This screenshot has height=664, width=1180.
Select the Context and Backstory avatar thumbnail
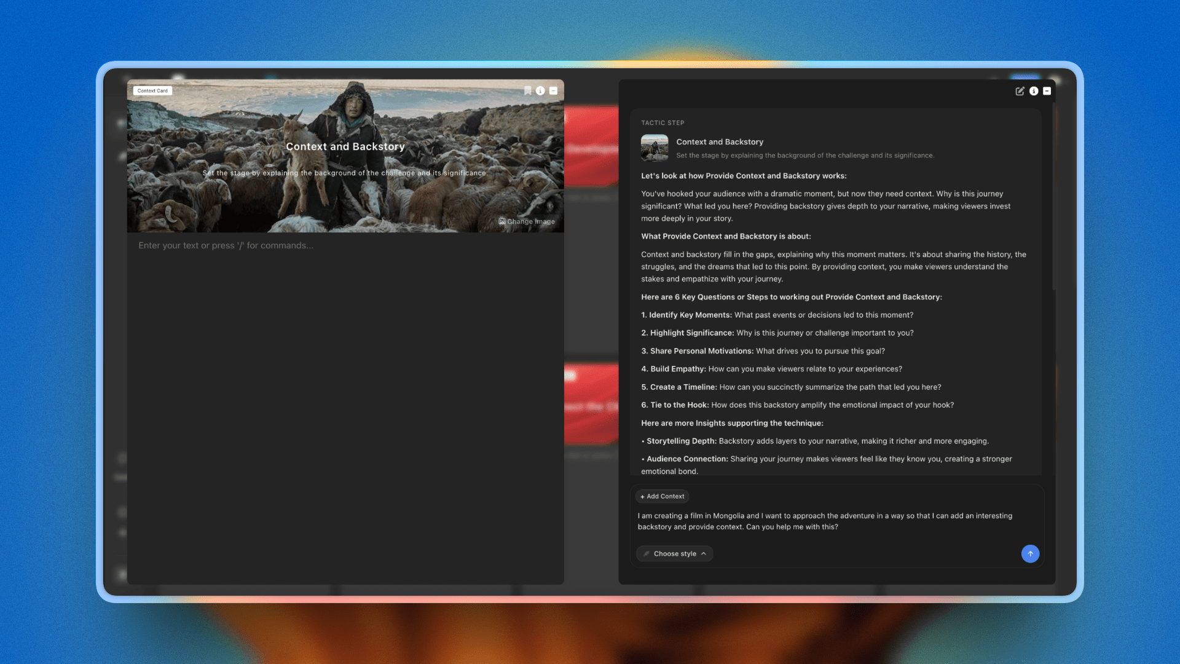pyautogui.click(x=655, y=148)
